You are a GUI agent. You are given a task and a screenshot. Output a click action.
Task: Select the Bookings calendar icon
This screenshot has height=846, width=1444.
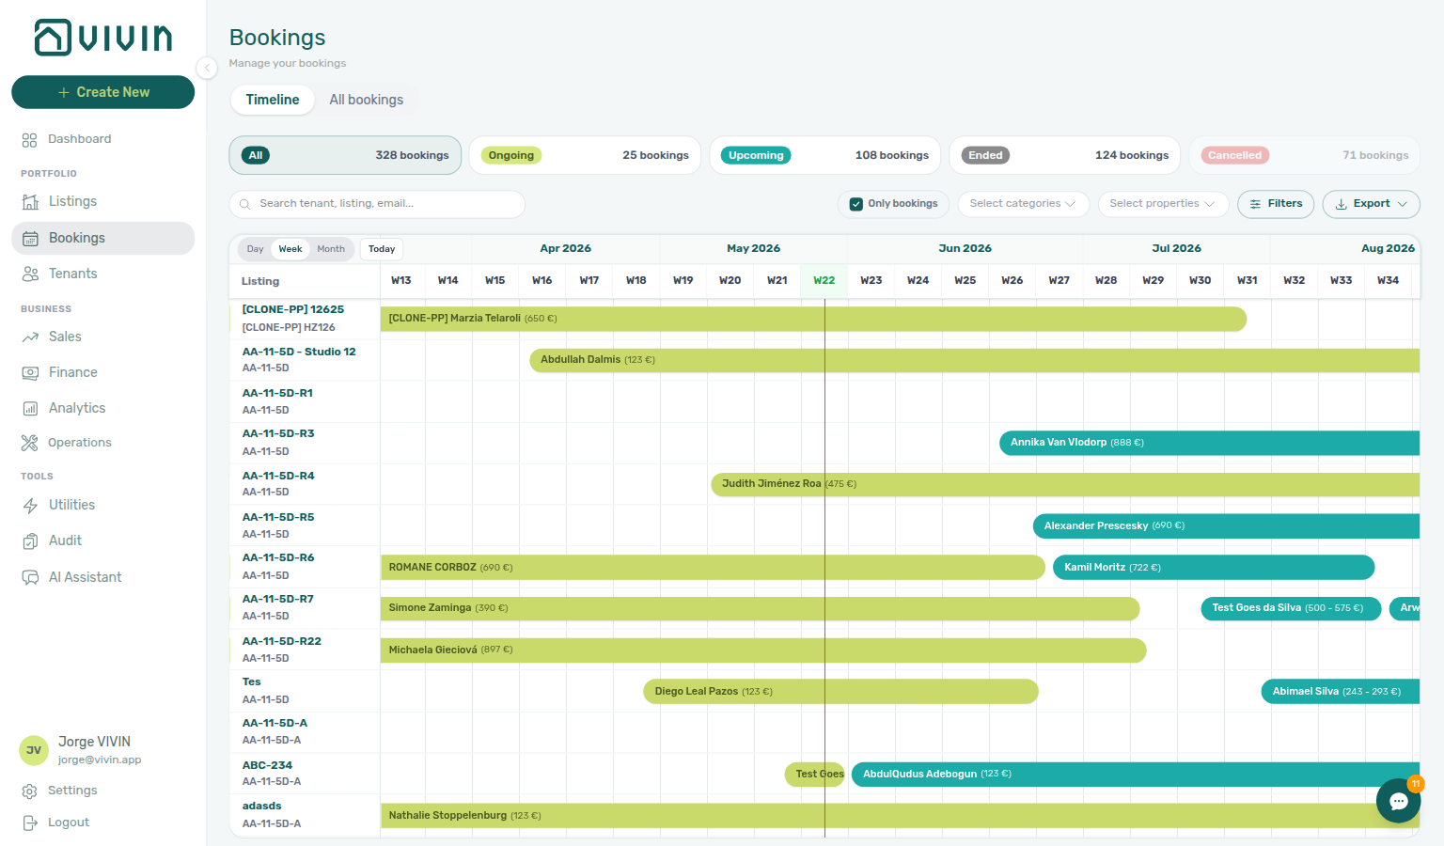click(30, 238)
